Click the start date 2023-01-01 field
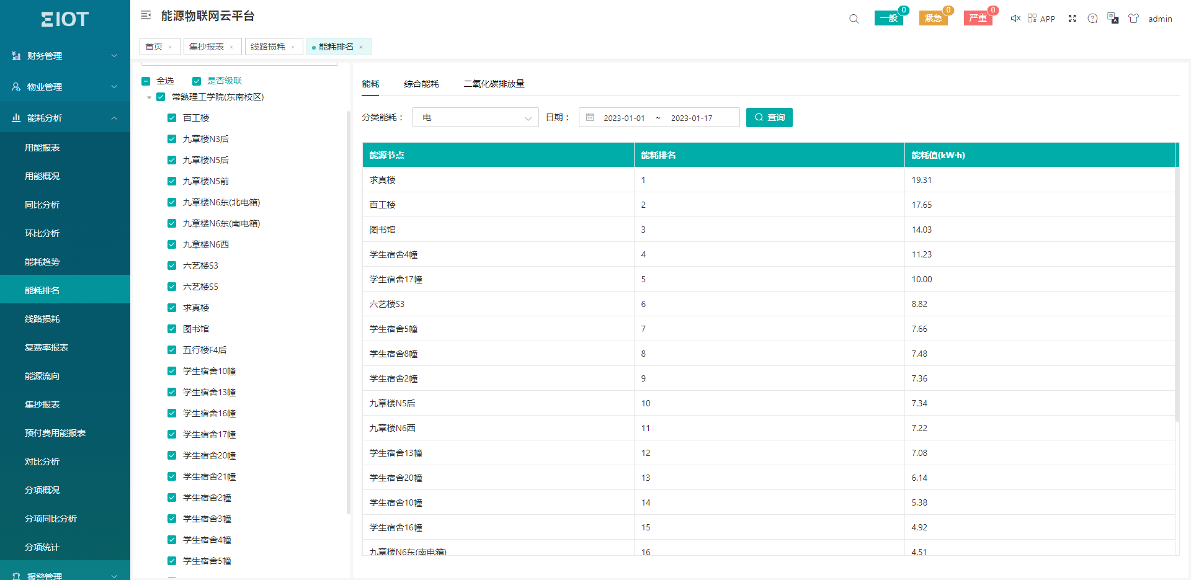The width and height of the screenshot is (1191, 580). tap(624, 118)
